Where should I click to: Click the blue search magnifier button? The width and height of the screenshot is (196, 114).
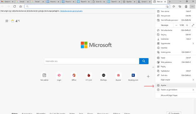(144, 61)
